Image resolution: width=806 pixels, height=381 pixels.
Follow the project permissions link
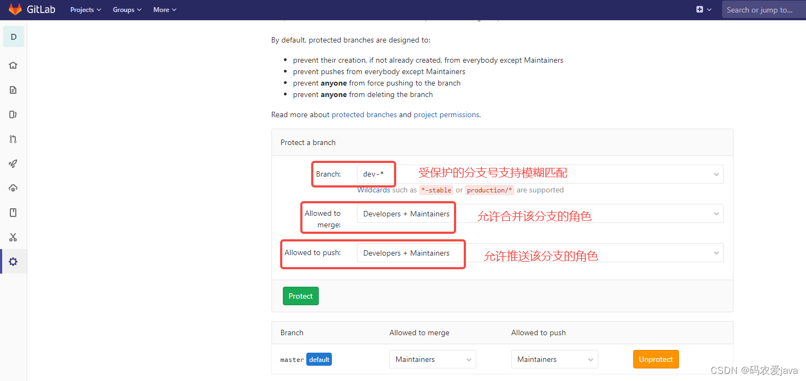446,114
